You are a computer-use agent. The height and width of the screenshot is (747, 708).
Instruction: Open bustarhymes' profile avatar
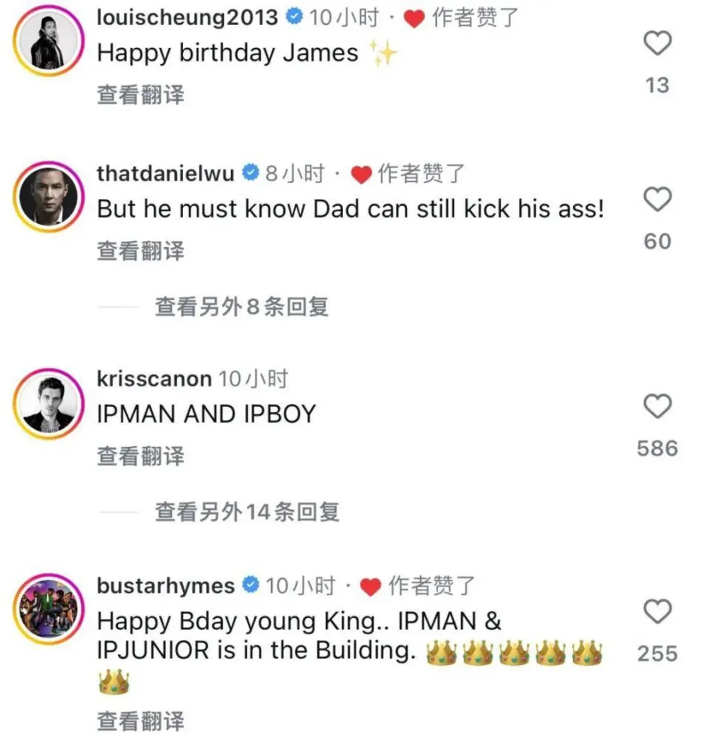pos(48,609)
